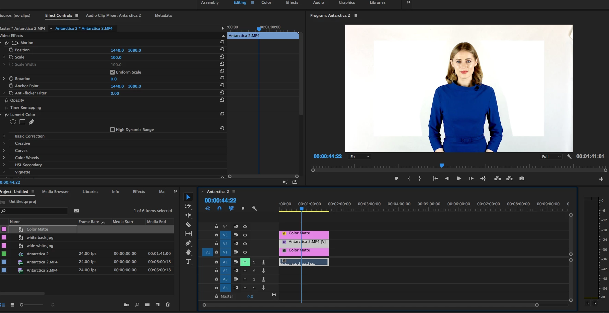Select the Type tool

(188, 262)
